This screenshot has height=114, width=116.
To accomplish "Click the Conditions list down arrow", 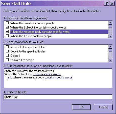I will pyautogui.click(x=110, y=36).
